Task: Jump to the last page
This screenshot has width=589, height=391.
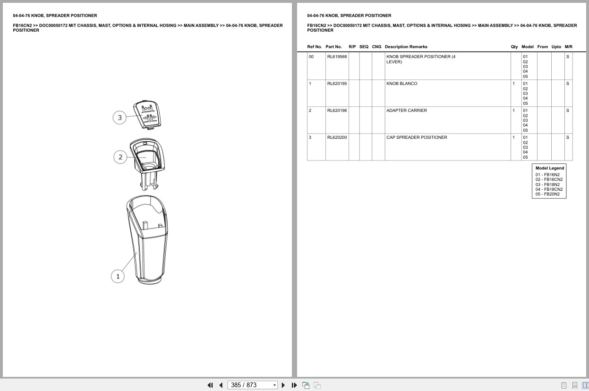Action: 294,385
